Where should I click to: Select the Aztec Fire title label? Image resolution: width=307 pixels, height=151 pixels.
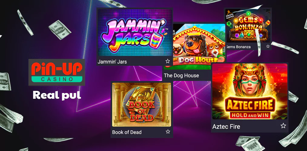[226, 127]
